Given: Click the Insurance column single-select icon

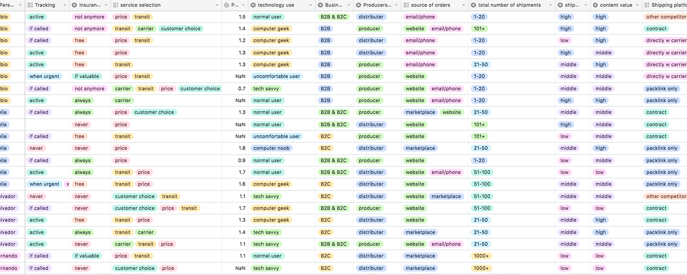Looking at the screenshot, I should click(74, 5).
